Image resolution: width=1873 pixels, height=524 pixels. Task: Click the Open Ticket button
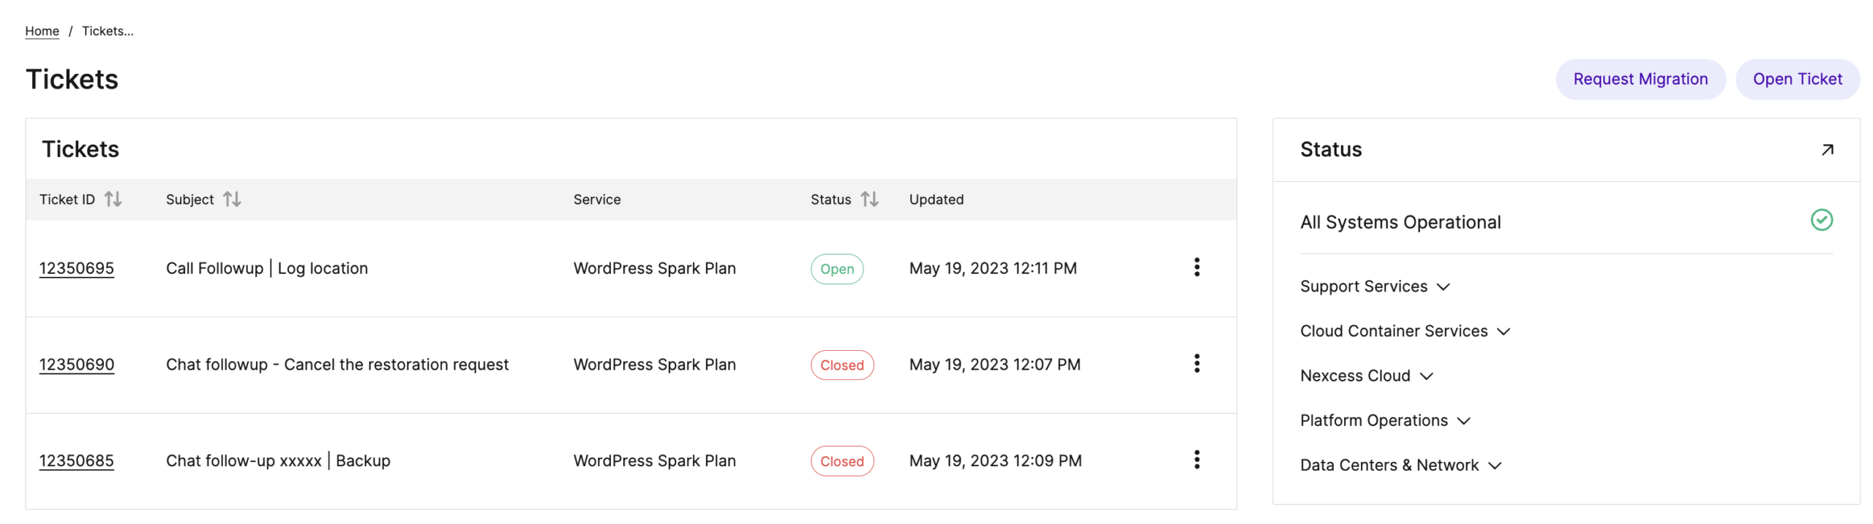pyautogui.click(x=1798, y=78)
